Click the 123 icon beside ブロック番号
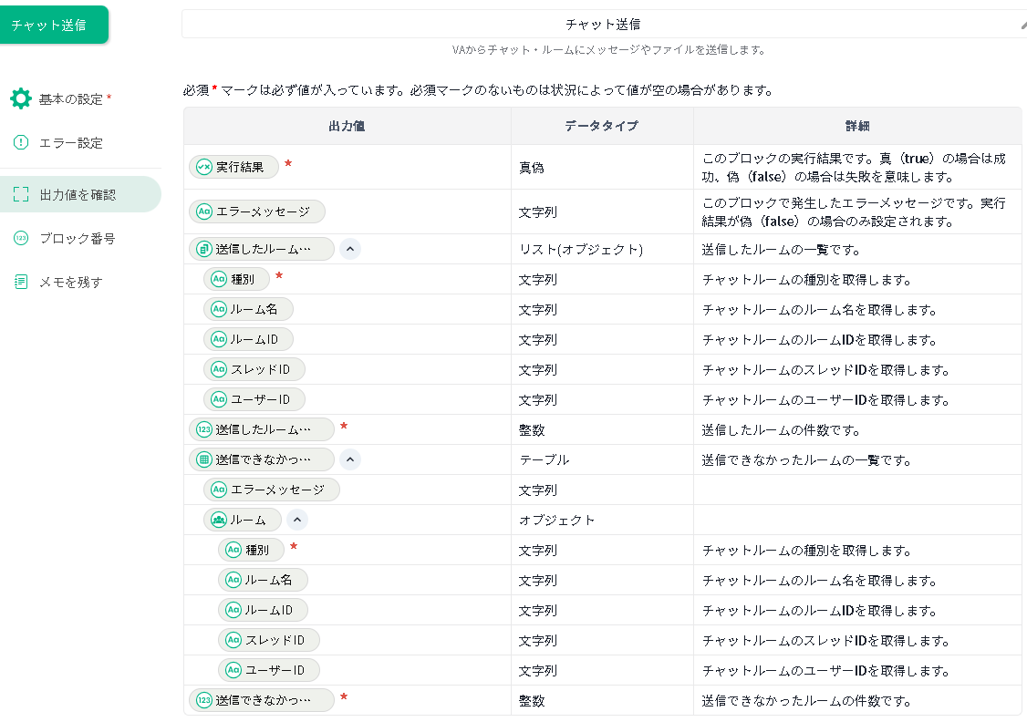The width and height of the screenshot is (1027, 722). pyautogui.click(x=21, y=238)
